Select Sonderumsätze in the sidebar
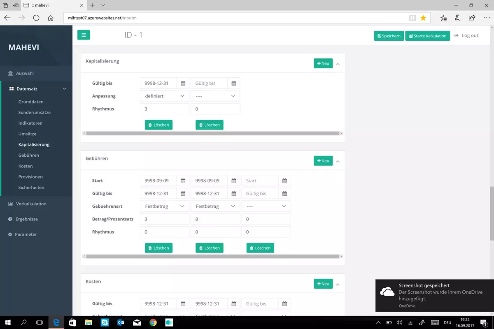The height and width of the screenshot is (329, 494). click(x=35, y=112)
